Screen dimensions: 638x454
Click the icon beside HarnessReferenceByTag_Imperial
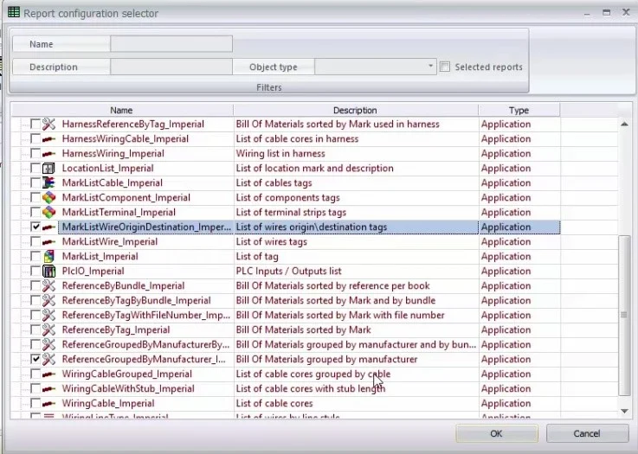point(49,125)
